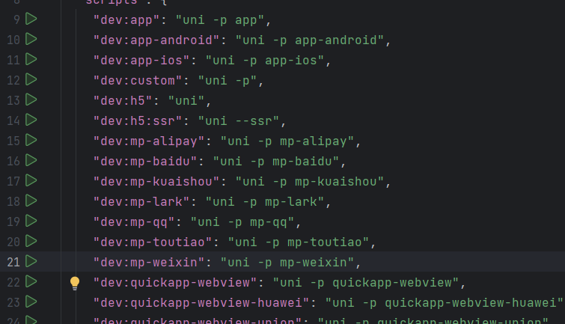This screenshot has width=565, height=324.
Task: Click the "dev:app-ios" key
Action: tap(141, 61)
